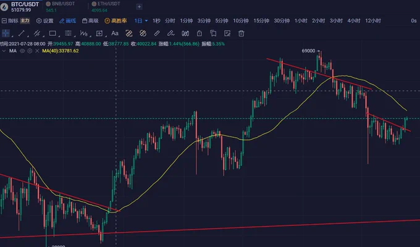Click the 主力 badge
The height and width of the screenshot is (247, 420).
(x=25, y=20)
